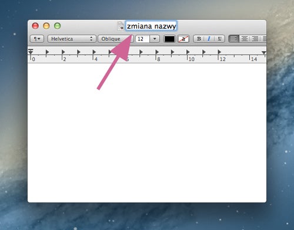
Task: Select the tab stop at ruler mark 10
Action: [x=188, y=52]
